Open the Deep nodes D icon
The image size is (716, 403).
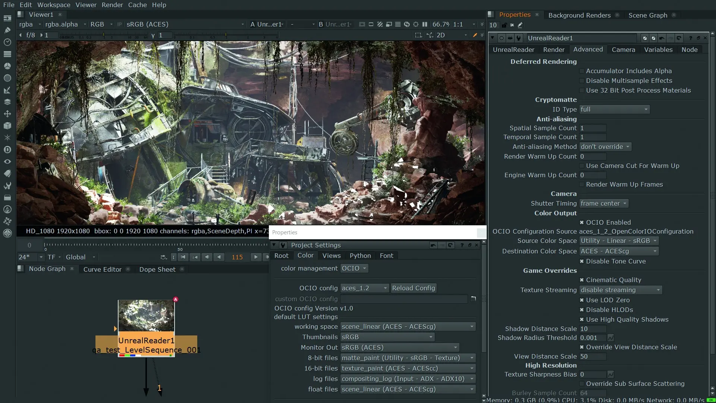tap(7, 150)
